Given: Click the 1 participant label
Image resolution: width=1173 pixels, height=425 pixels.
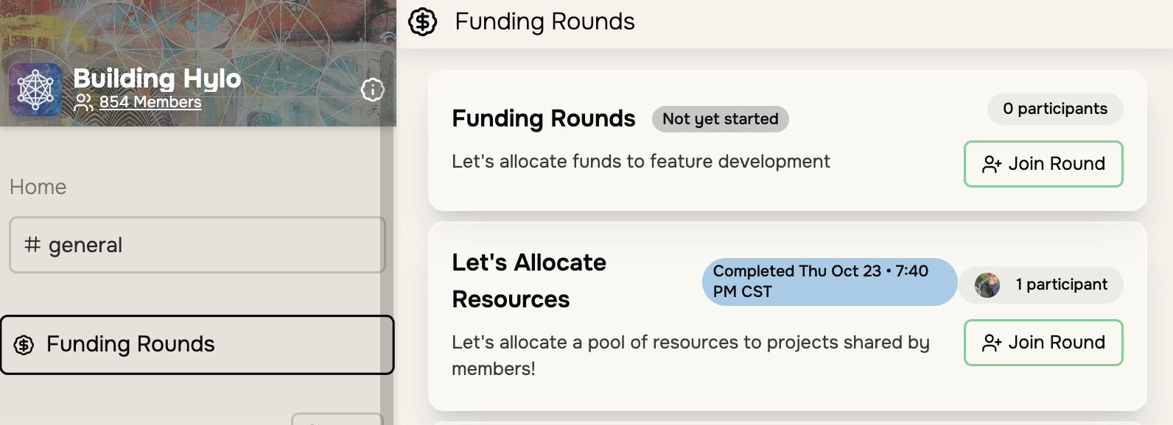Looking at the screenshot, I should tap(1061, 285).
